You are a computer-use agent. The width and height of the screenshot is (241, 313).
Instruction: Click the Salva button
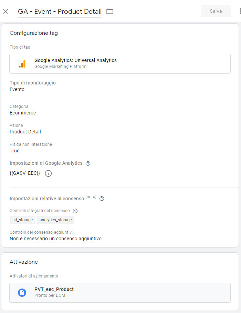pos(216,11)
